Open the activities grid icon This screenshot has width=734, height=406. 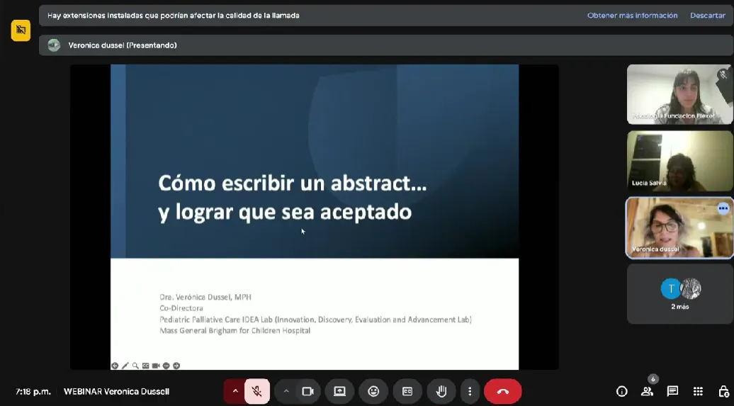pyautogui.click(x=698, y=392)
